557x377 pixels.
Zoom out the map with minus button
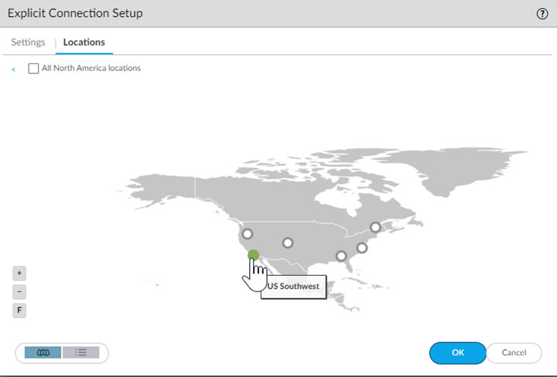(x=20, y=292)
